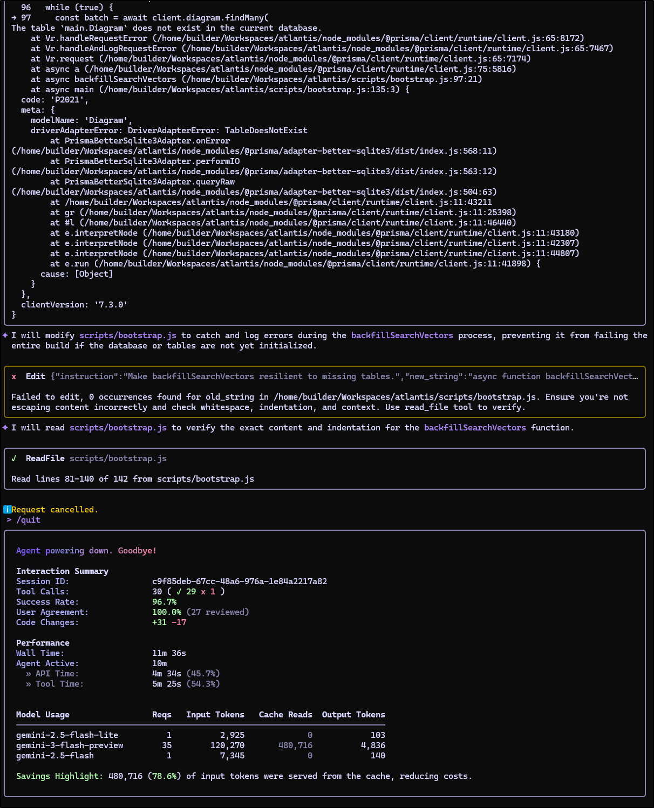
Task: Select the Session ID value
Action: click(239, 581)
